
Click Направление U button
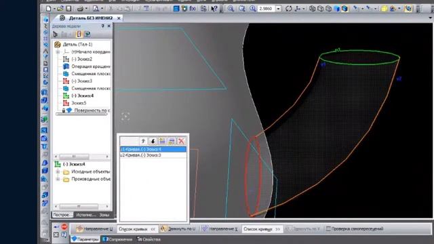coord(94,229)
